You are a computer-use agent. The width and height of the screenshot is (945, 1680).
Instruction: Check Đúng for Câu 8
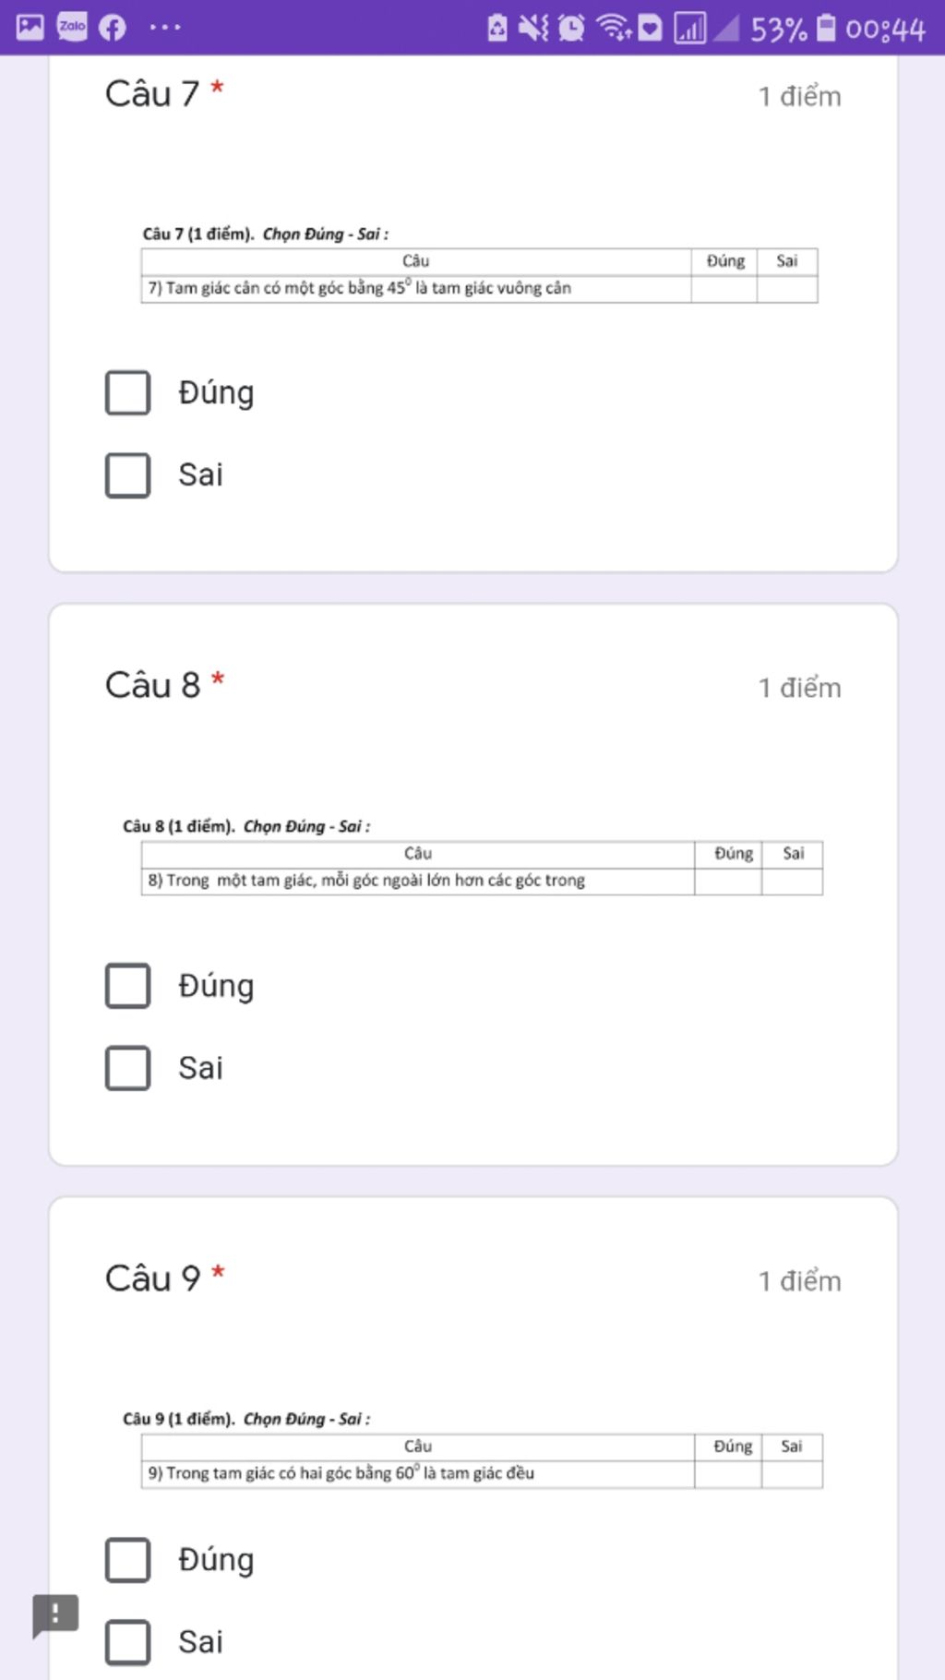pos(128,986)
